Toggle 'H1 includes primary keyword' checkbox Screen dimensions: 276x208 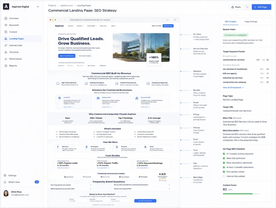click(224, 154)
